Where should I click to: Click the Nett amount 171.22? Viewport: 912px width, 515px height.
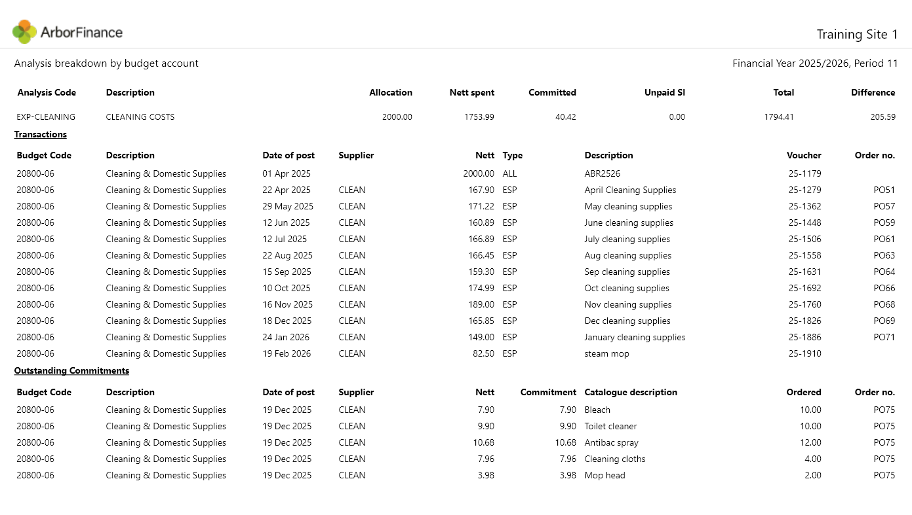[x=482, y=206]
